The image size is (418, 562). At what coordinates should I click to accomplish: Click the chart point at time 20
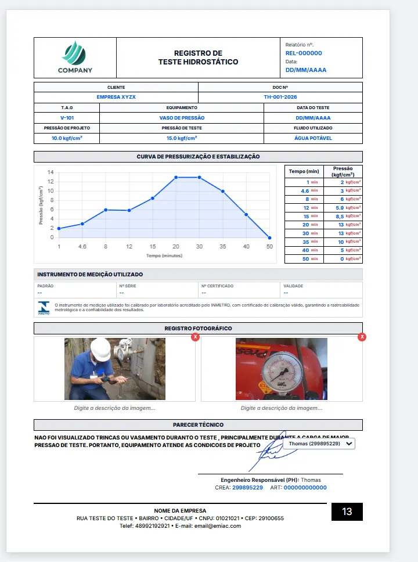pyautogui.click(x=176, y=178)
